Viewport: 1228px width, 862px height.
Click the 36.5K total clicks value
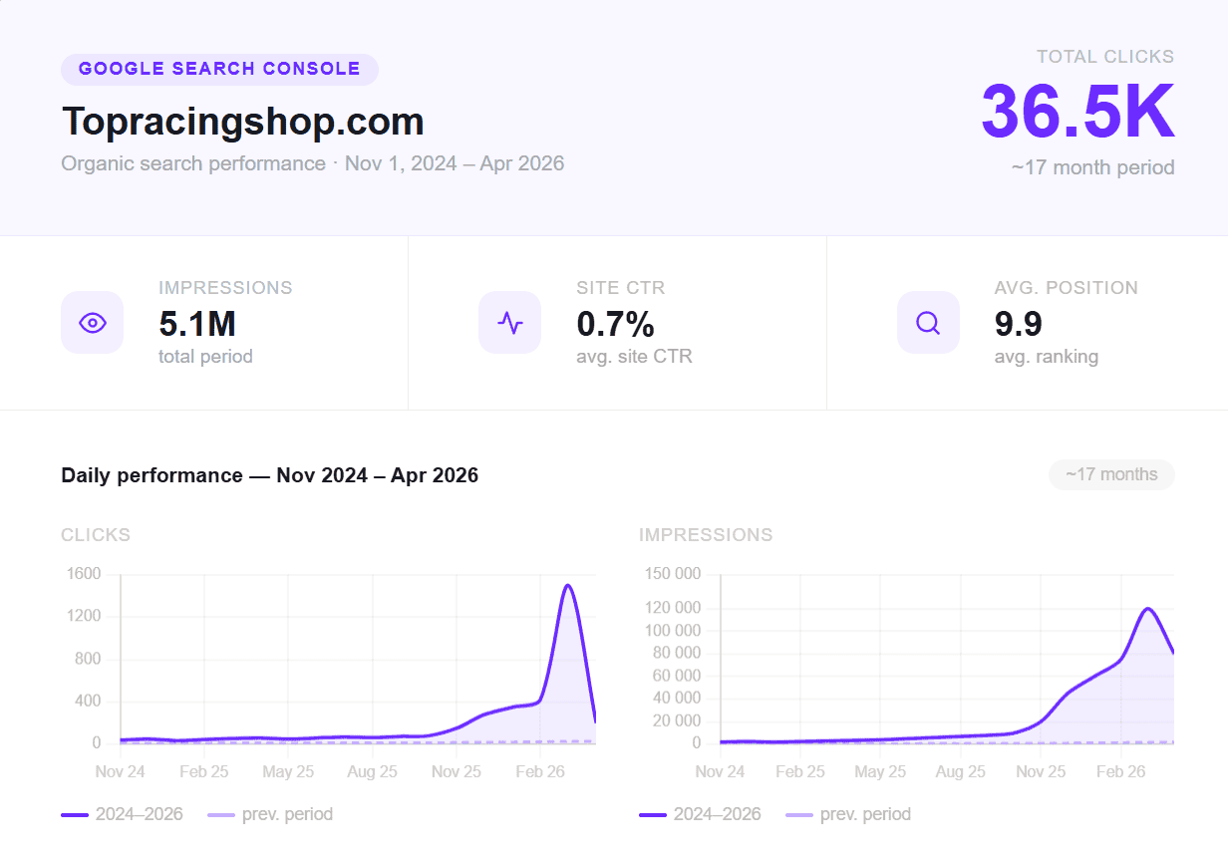(1077, 111)
